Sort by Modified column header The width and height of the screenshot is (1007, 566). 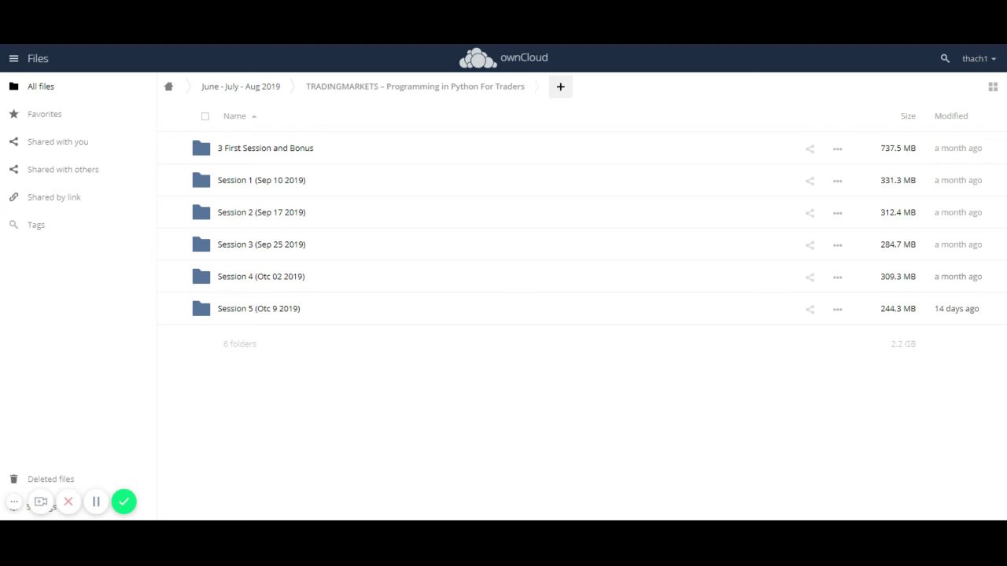coord(951,116)
